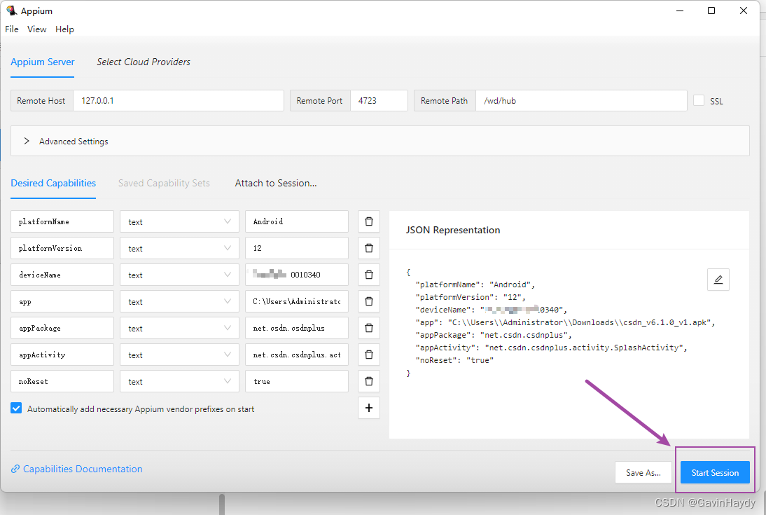Switch to Saved Capability Sets tab

(x=164, y=184)
